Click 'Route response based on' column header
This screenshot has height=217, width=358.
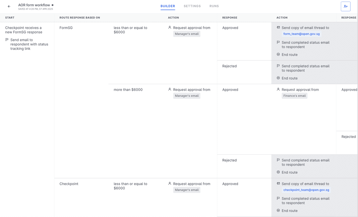coord(80,18)
